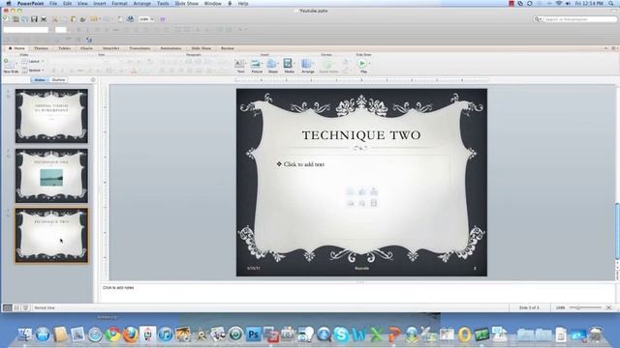Open the Quick Styles gallery
The image size is (620, 348).
[328, 66]
